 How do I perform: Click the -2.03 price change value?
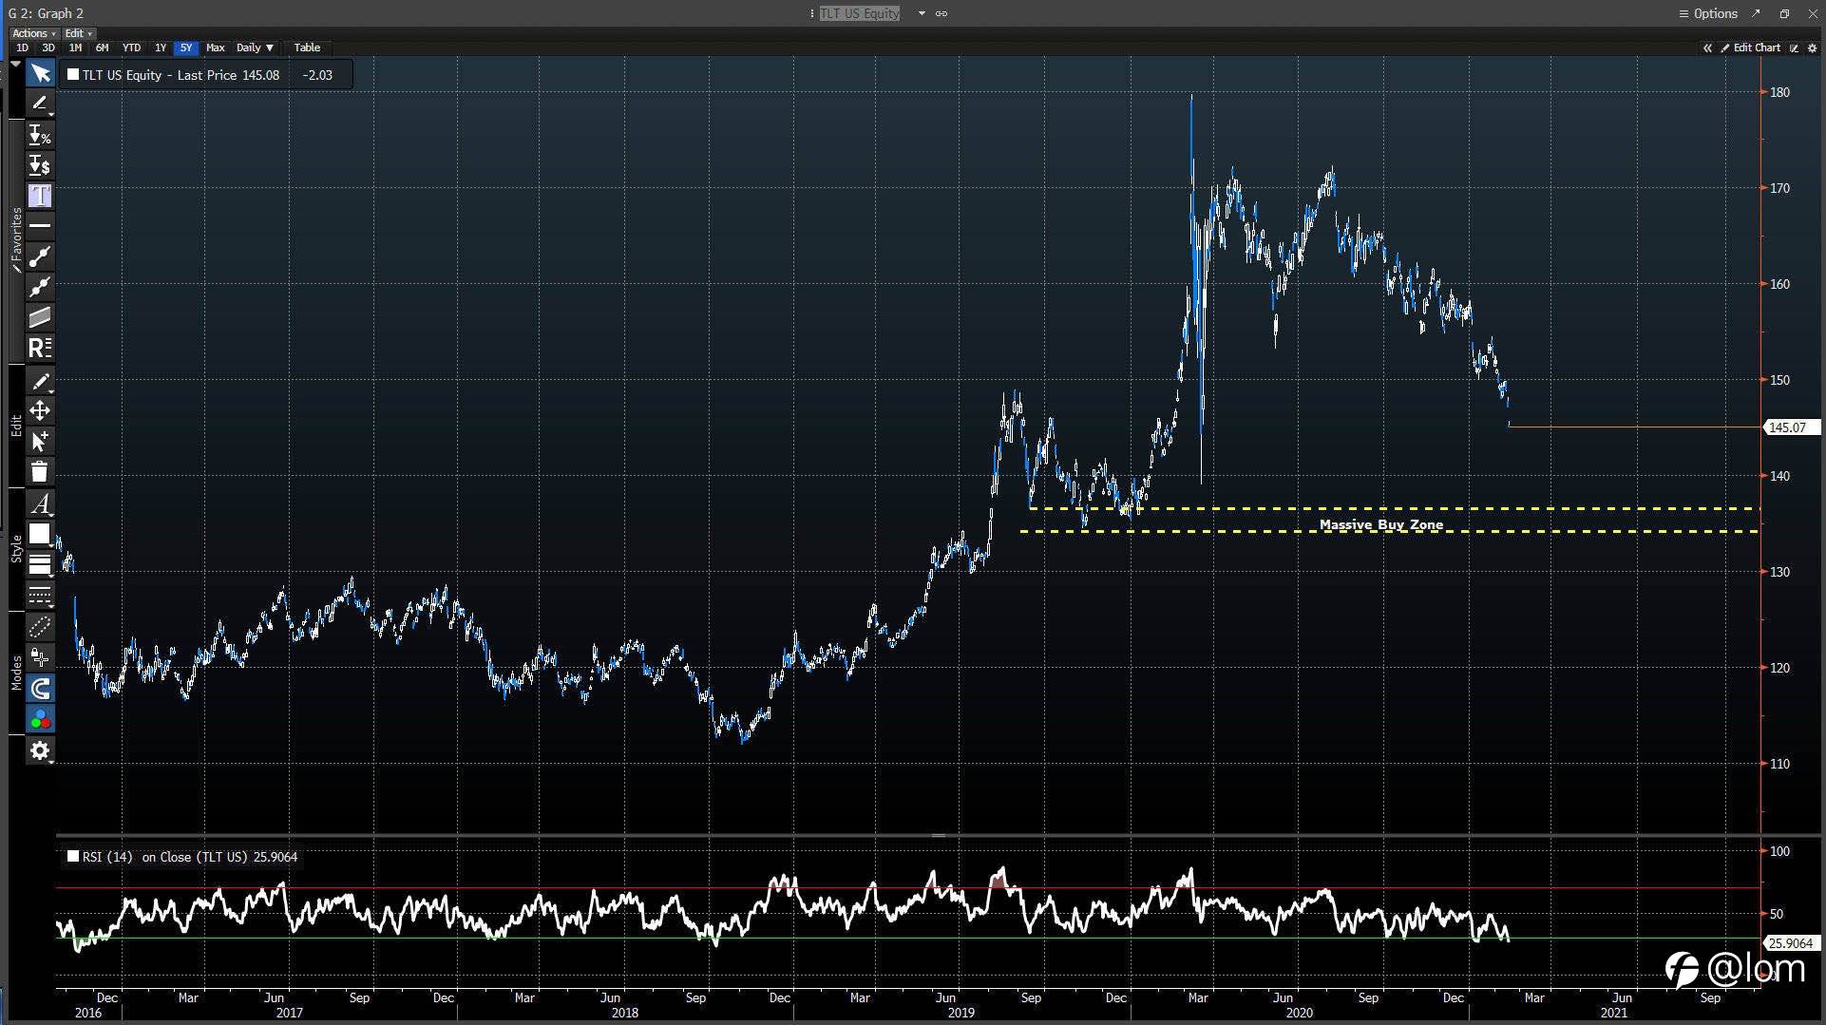pos(317,75)
